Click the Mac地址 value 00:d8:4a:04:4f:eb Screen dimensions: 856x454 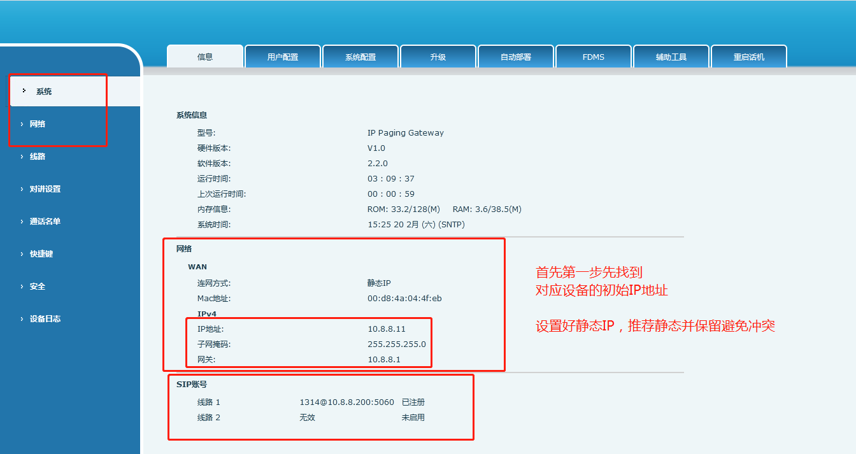(404, 299)
